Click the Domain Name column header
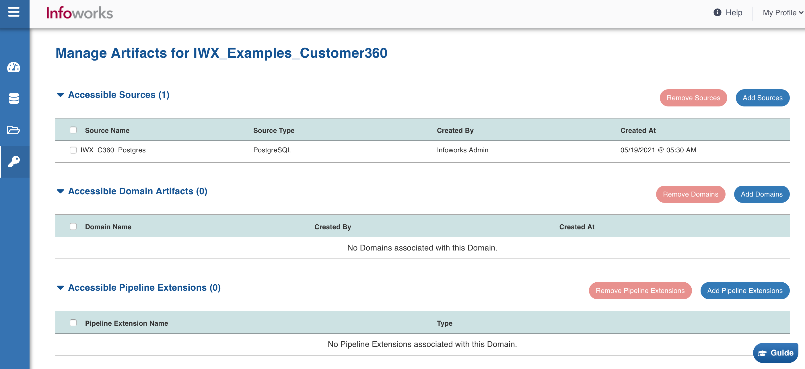This screenshot has width=805, height=369. point(108,227)
